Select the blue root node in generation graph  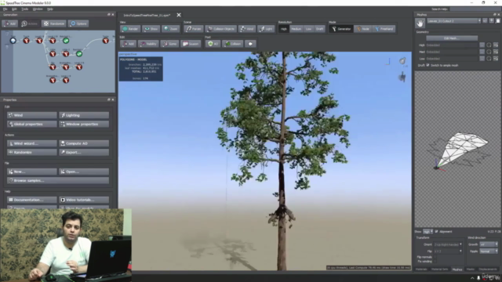13,41
